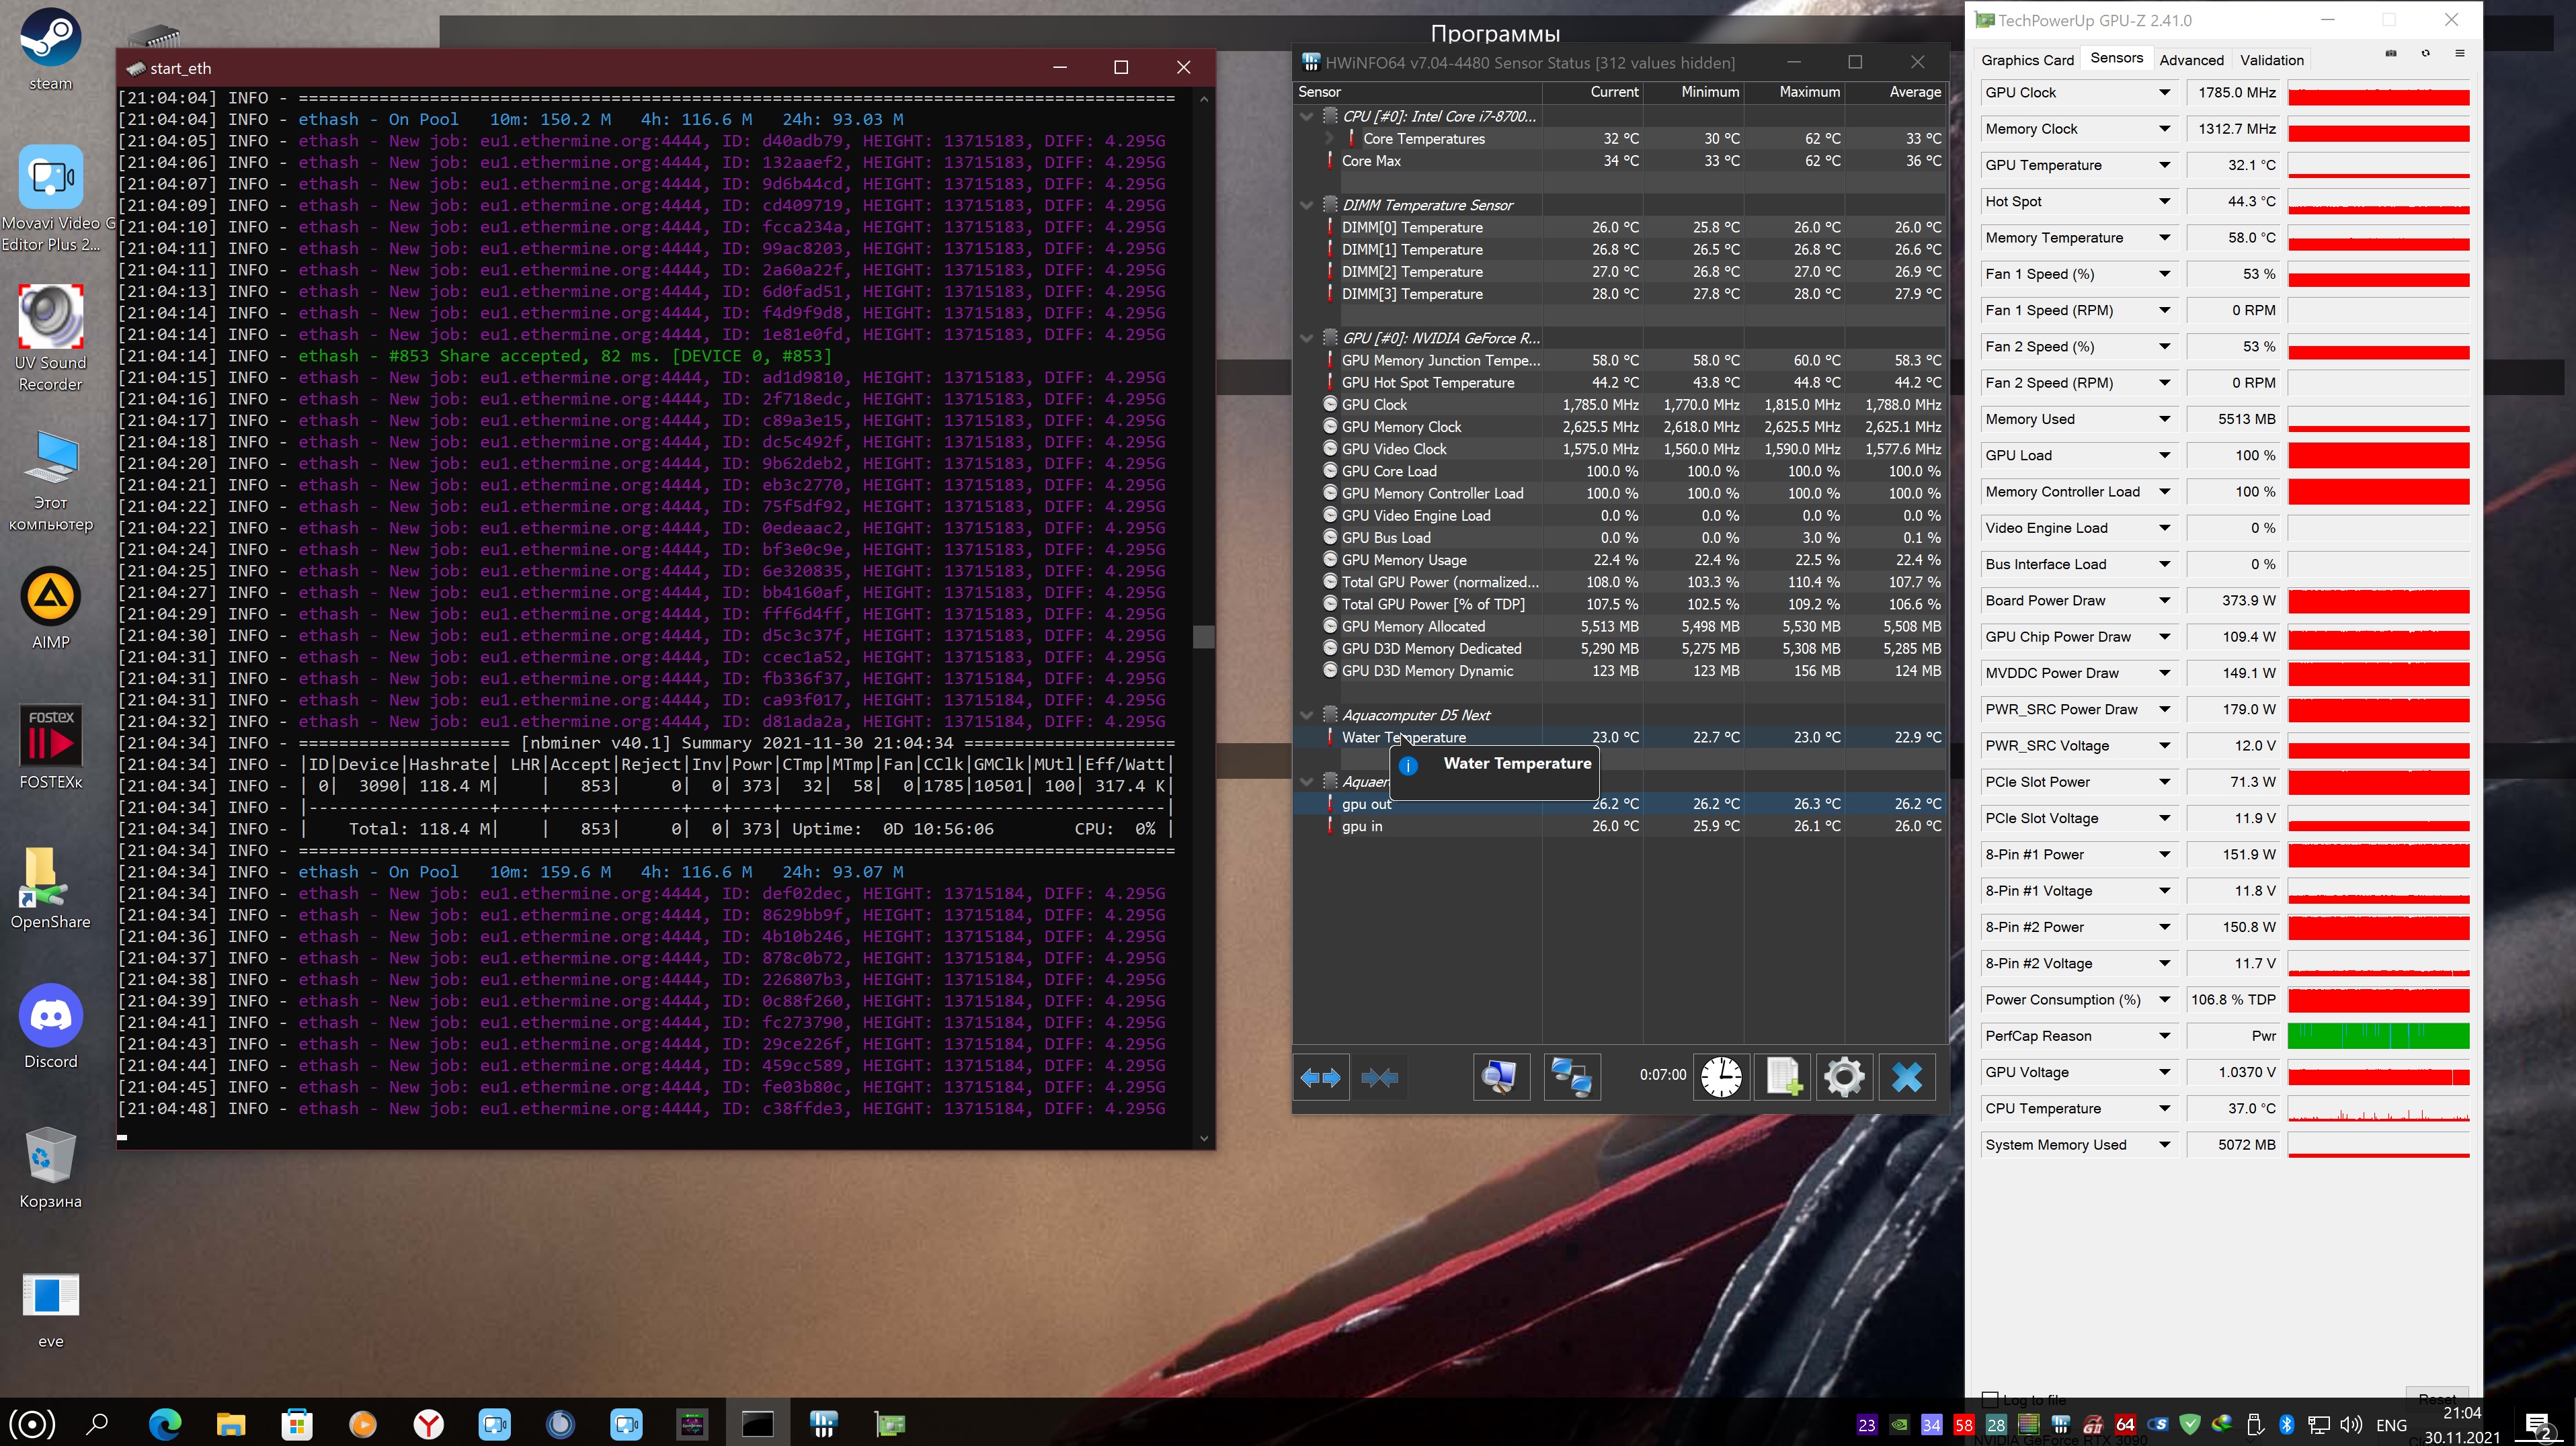Close HWiNFO sensors with blue X icon
Viewport: 2576px width, 1446px height.
click(x=1906, y=1077)
